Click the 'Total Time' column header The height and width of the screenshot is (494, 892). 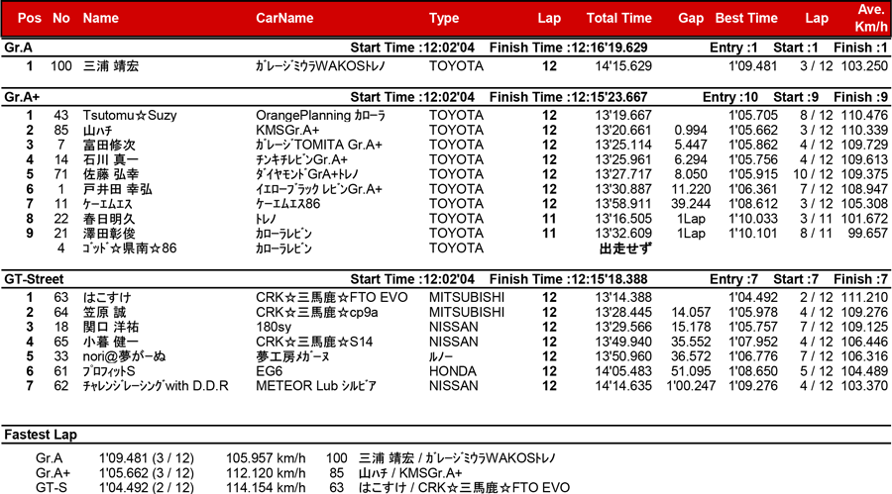coord(618,18)
